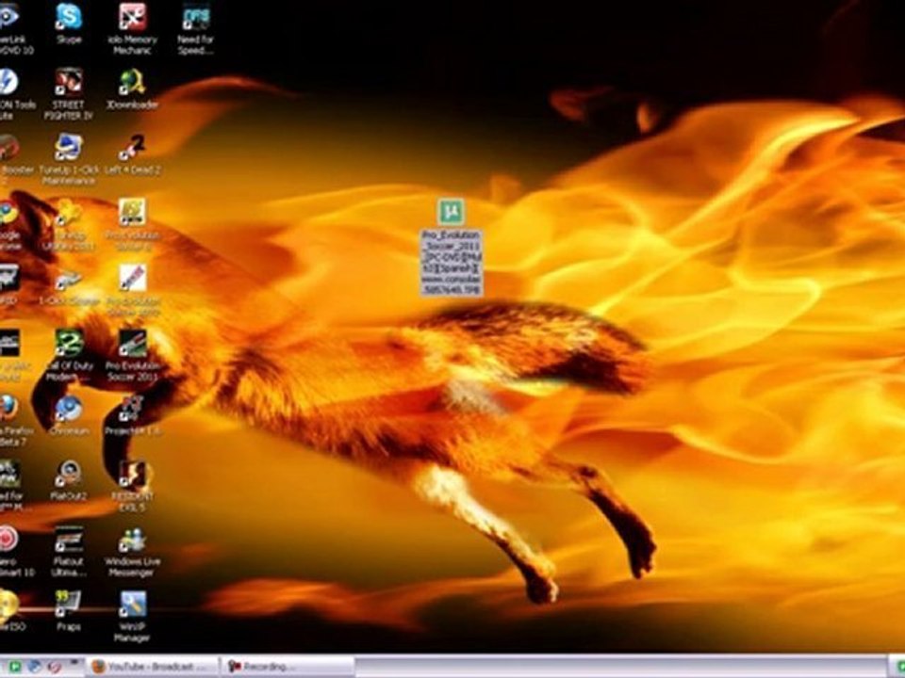Open the Skype desktop shortcut

(x=69, y=23)
